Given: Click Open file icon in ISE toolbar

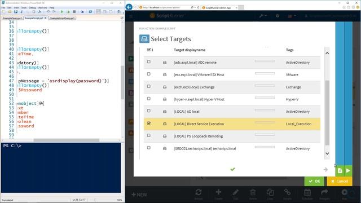Looking at the screenshot, I should click(10, 12).
